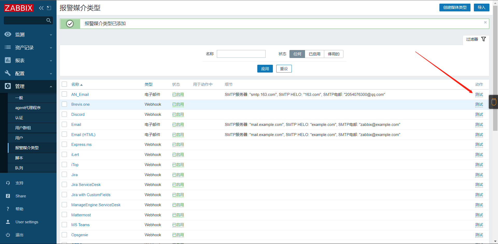
Task: Click the 创建媒体类型 button
Action: (455, 8)
